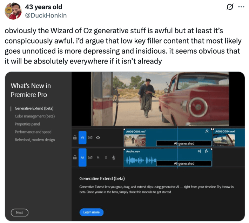Open the tweet's more options menu
249x223 pixels.
[241, 7]
